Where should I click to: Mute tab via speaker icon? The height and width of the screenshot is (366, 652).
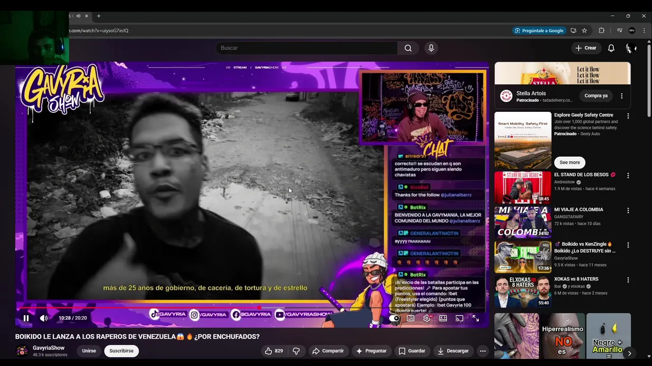[x=78, y=16]
